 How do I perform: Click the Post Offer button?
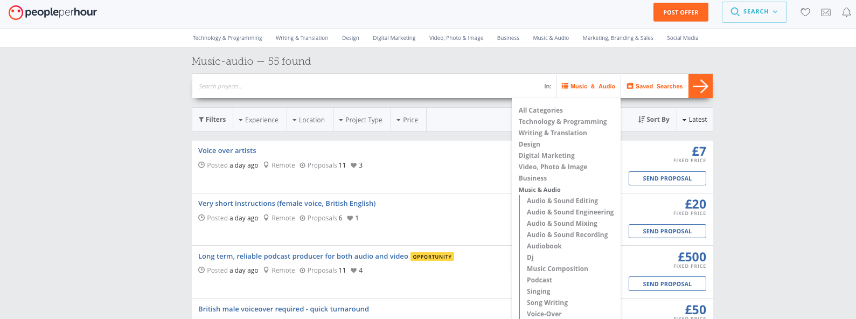coord(680,12)
